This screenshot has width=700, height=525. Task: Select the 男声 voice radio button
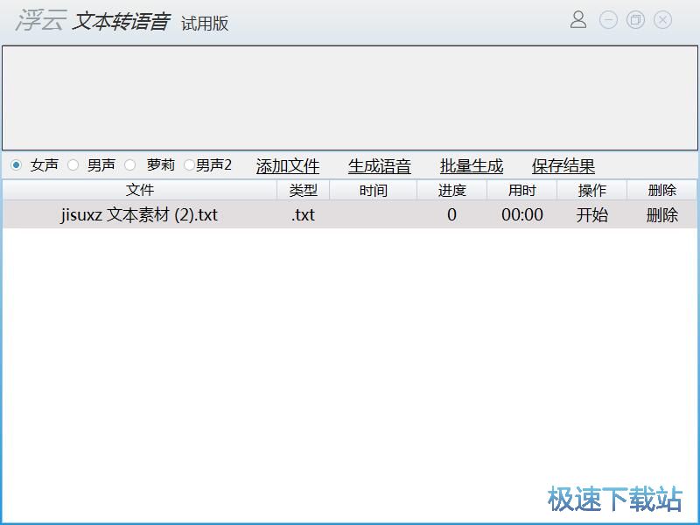point(73,165)
